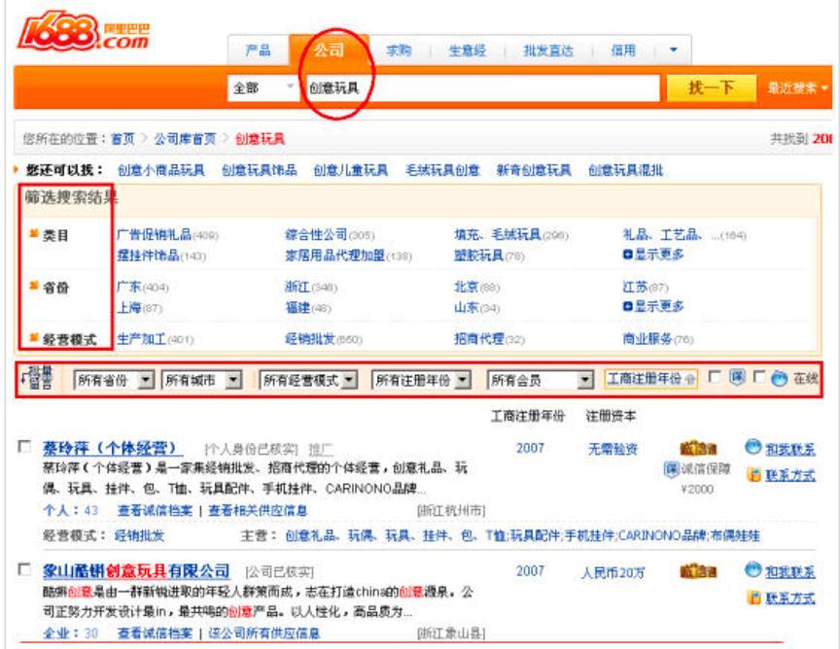840x649 pixels.
Task: Enable the 保 guarantee filter checkbox
Action: coord(715,376)
